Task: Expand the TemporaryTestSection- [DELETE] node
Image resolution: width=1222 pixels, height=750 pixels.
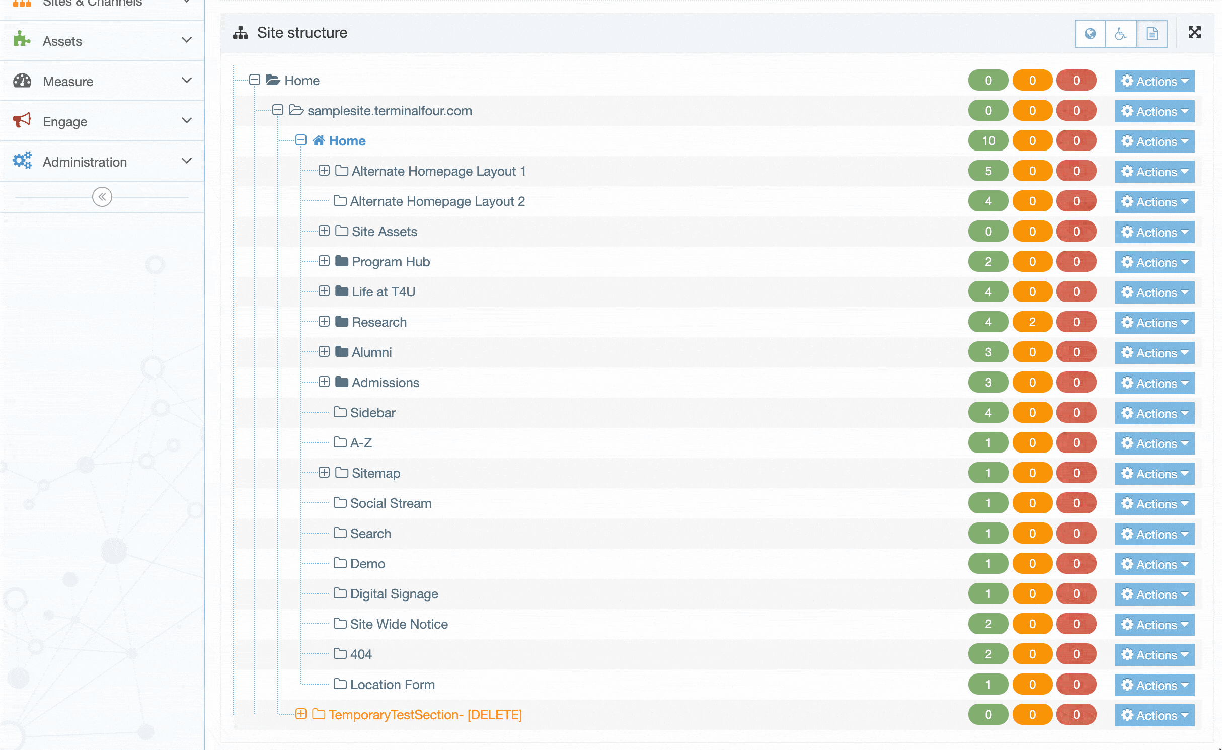Action: (x=301, y=714)
